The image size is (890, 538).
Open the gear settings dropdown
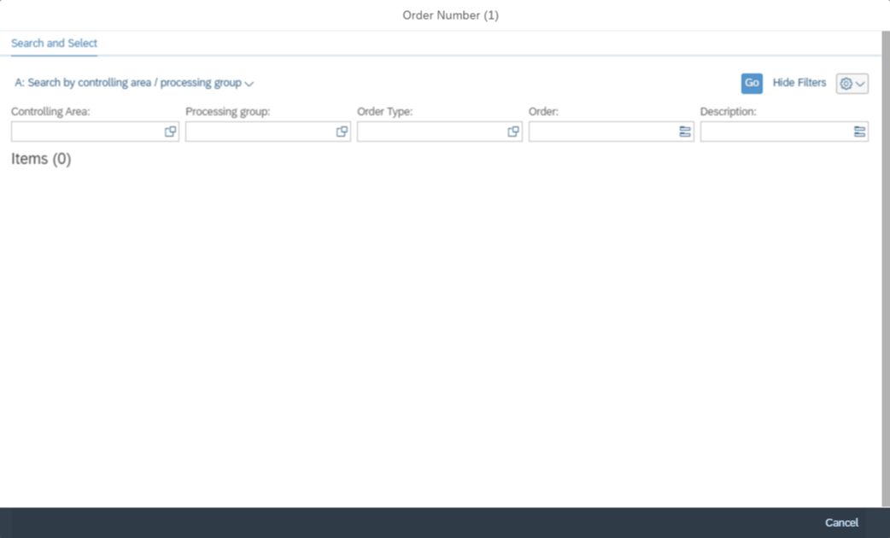tap(852, 84)
